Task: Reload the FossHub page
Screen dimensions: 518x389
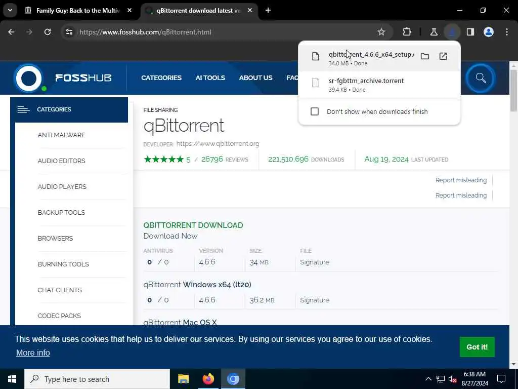Action: pos(48,32)
